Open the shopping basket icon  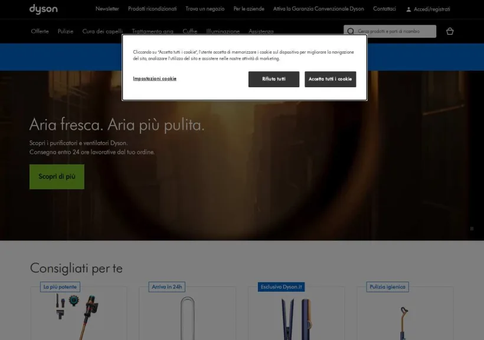coord(450,31)
